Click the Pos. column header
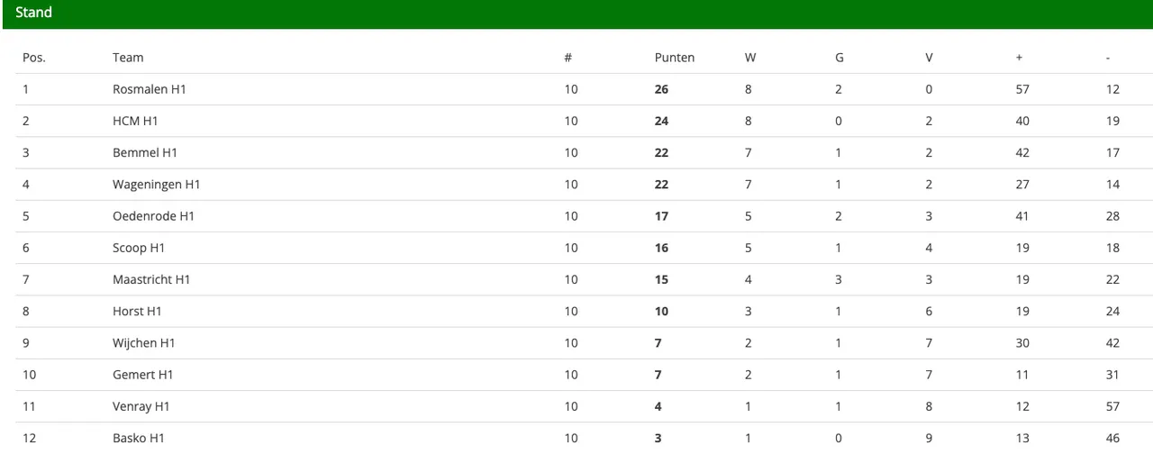Screen dimensions: 1153x463 coord(34,58)
